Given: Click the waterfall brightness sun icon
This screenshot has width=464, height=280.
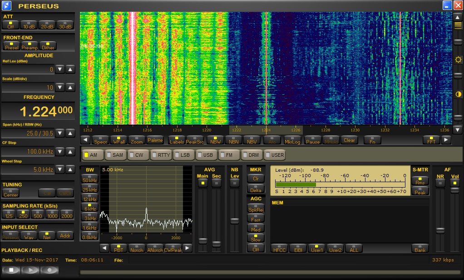Looking at the screenshot, I should coord(458,60).
